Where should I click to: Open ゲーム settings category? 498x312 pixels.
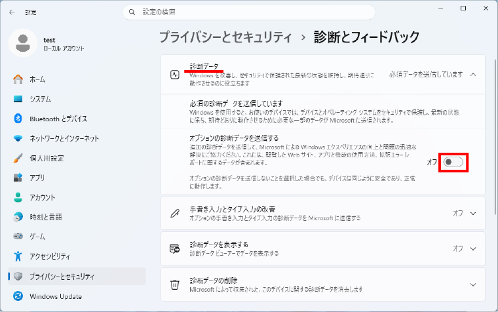point(77,237)
